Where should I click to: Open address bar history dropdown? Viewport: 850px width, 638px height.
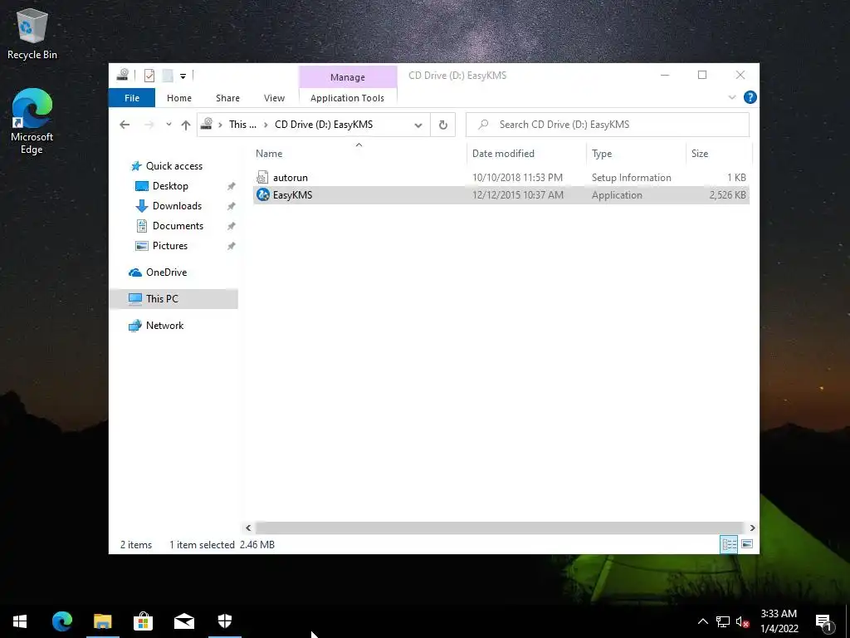(x=418, y=125)
